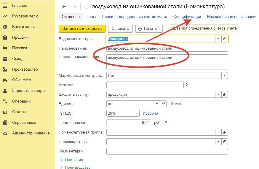
Task: Click the Руководителю chart icon
Action: (5, 16)
